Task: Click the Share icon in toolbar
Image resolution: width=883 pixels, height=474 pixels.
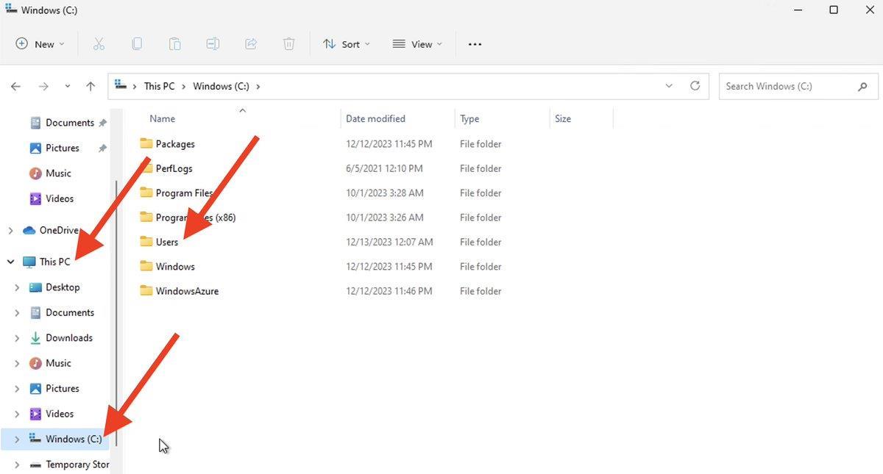Action: (x=251, y=44)
